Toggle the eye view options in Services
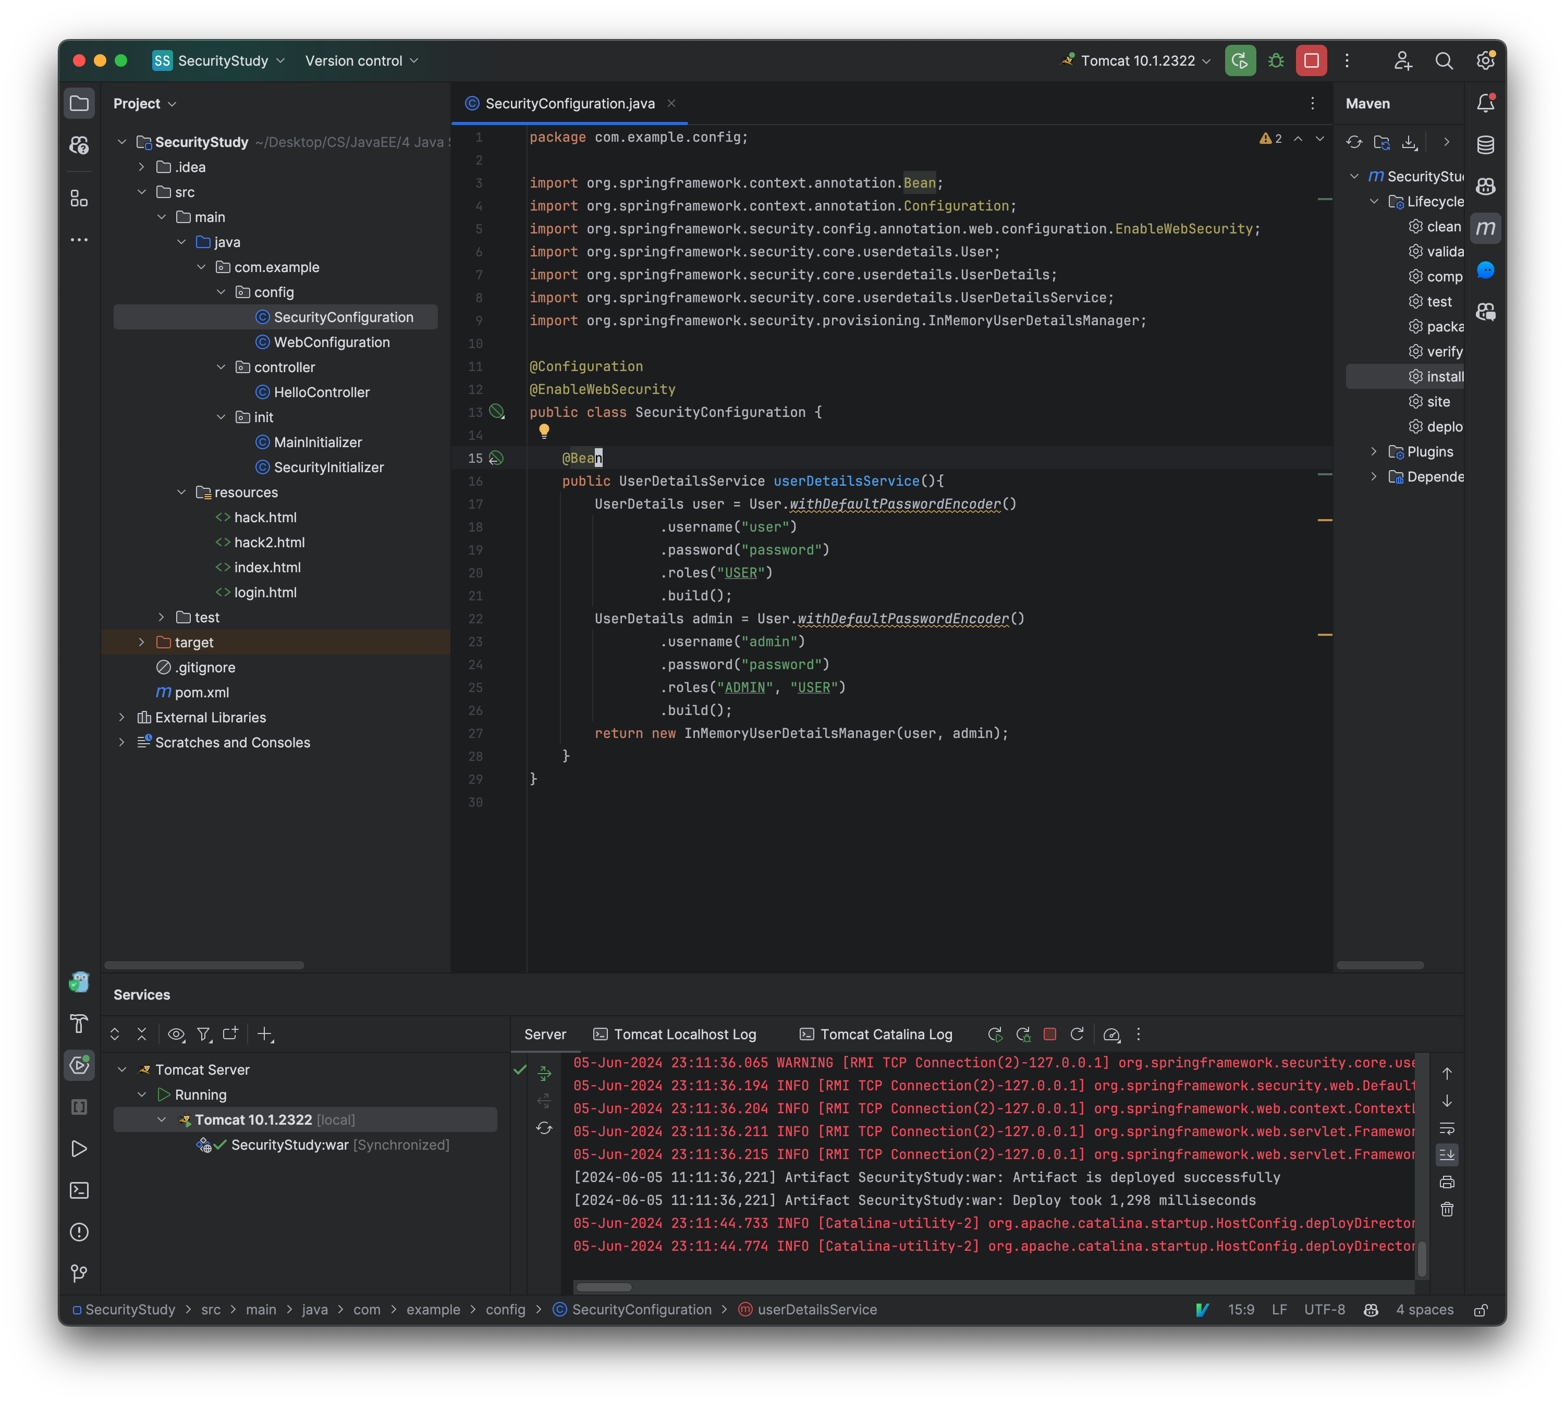The width and height of the screenshot is (1565, 1403). [176, 1035]
